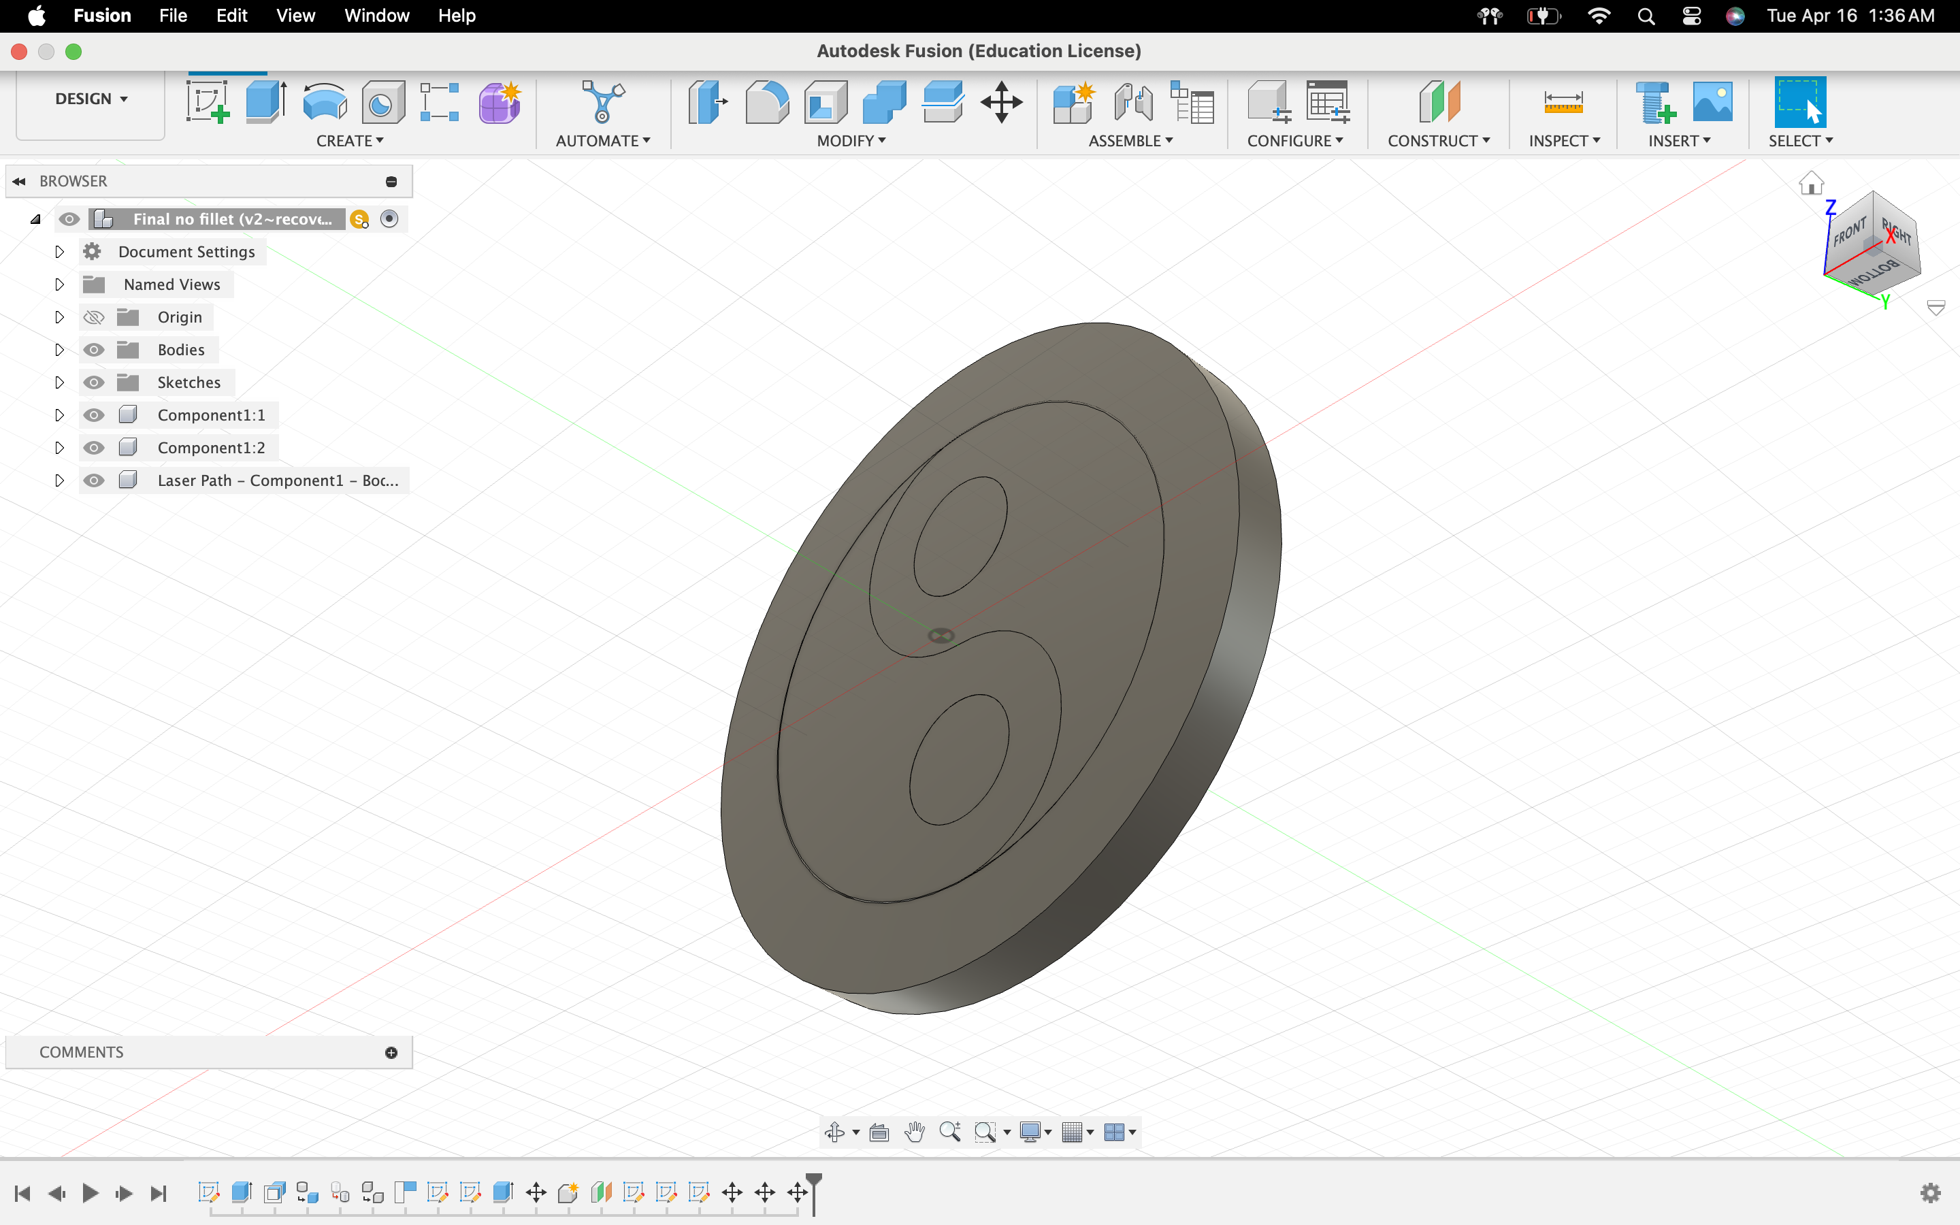Select the New Component tool
Image resolution: width=1960 pixels, height=1225 pixels.
[1073, 103]
